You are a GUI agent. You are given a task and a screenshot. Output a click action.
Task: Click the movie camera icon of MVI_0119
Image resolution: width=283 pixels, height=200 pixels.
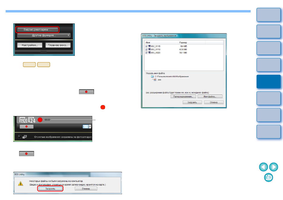click(x=149, y=50)
